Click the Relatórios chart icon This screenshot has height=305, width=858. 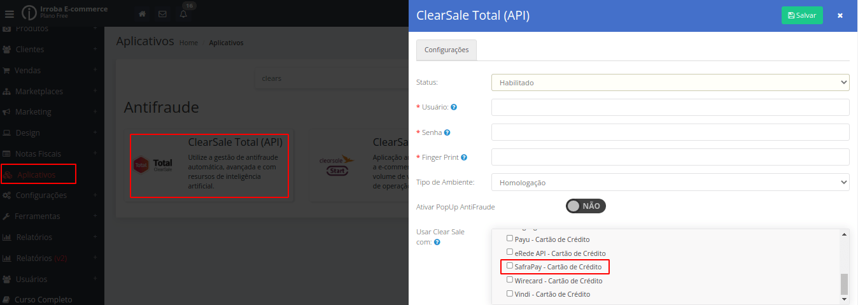[x=6, y=237]
